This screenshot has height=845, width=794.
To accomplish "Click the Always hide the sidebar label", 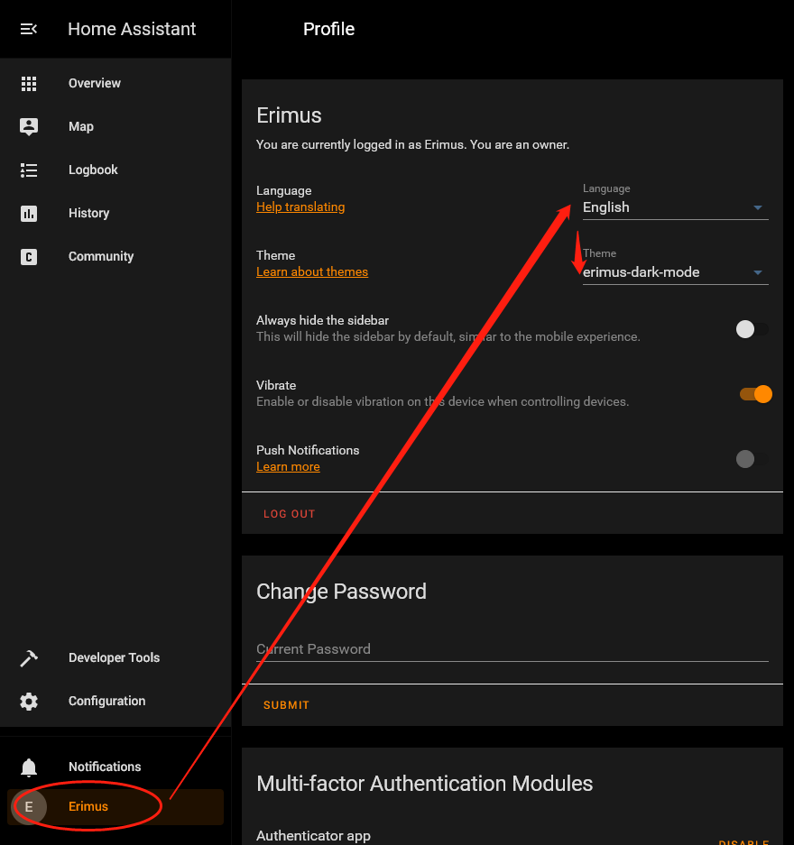I will click(x=322, y=321).
